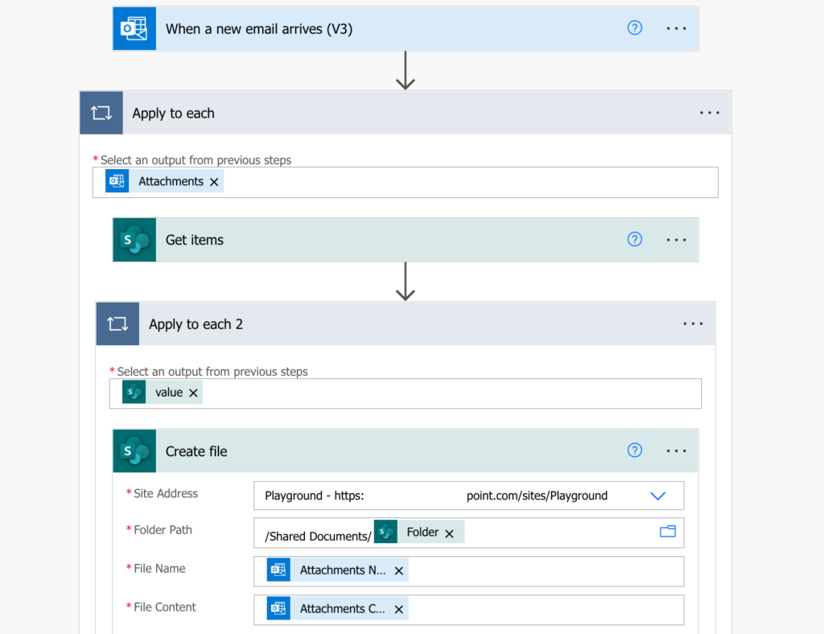Image resolution: width=824 pixels, height=634 pixels.
Task: Click the SharePoint icon on Get items
Action: (x=134, y=240)
